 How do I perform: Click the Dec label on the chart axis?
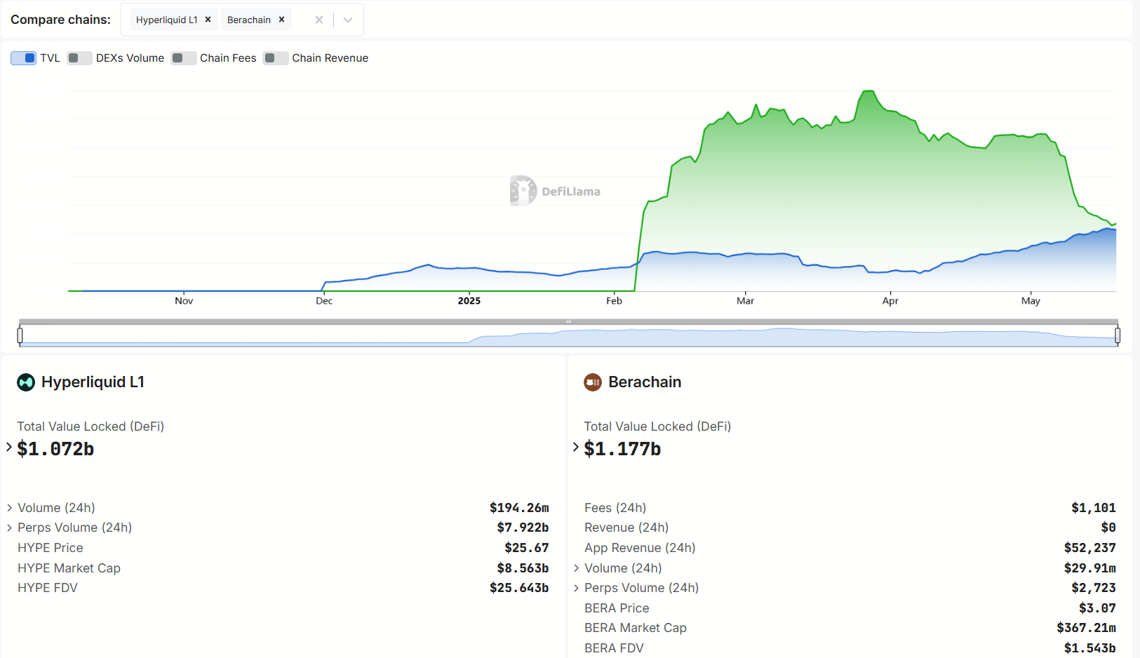(324, 301)
